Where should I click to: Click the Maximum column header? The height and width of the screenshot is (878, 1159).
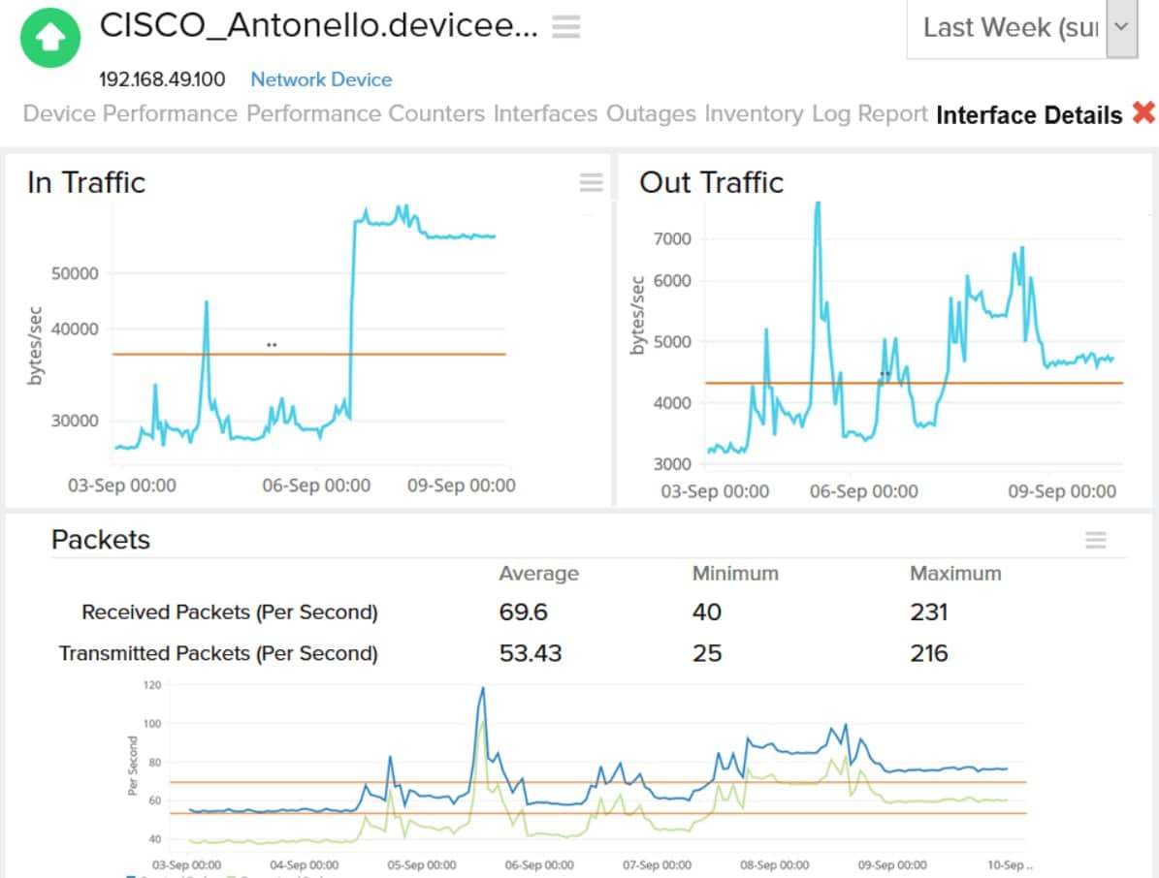point(955,574)
